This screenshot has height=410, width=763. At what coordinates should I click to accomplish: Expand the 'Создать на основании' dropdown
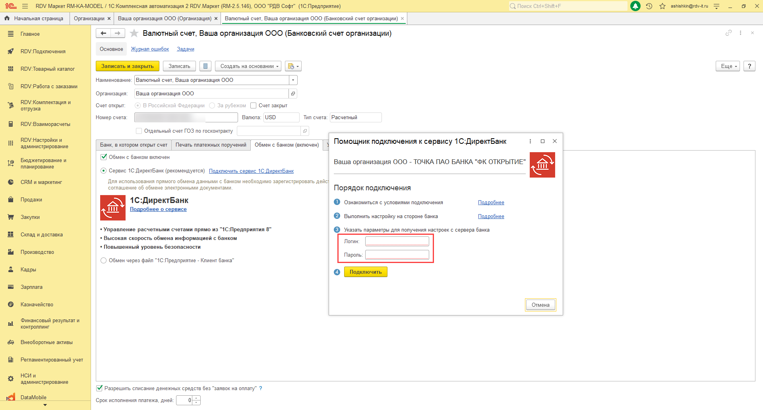[248, 66]
